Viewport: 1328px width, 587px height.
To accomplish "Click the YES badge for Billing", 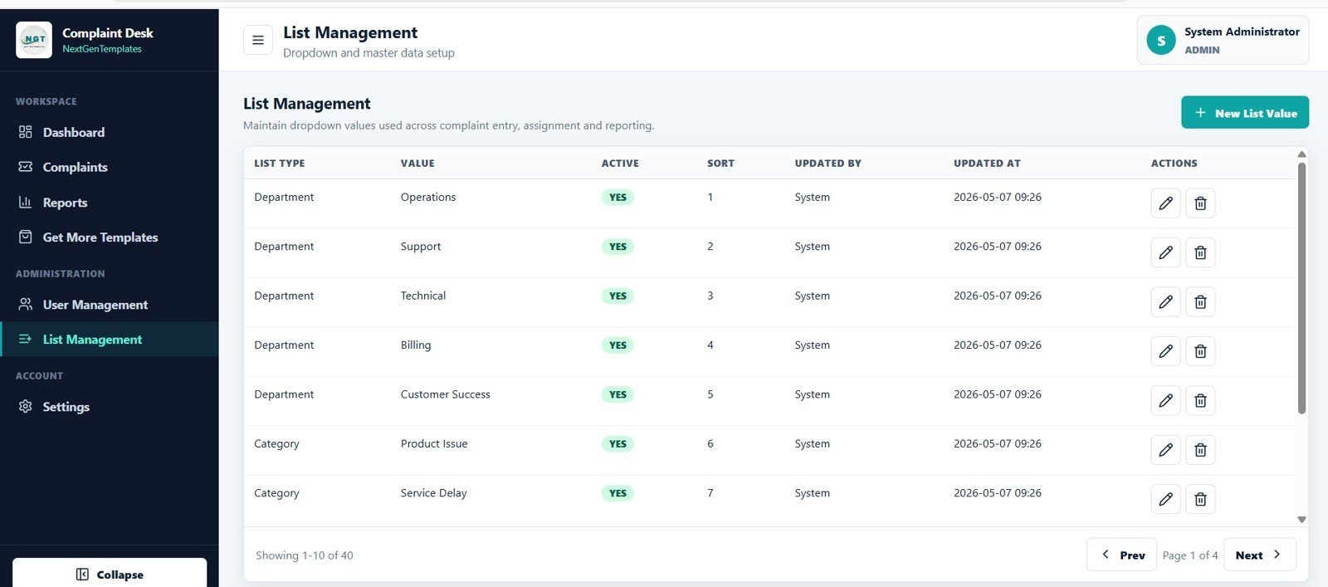I will (618, 345).
